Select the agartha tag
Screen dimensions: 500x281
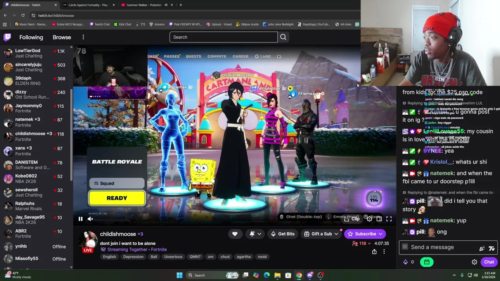pyautogui.click(x=243, y=257)
